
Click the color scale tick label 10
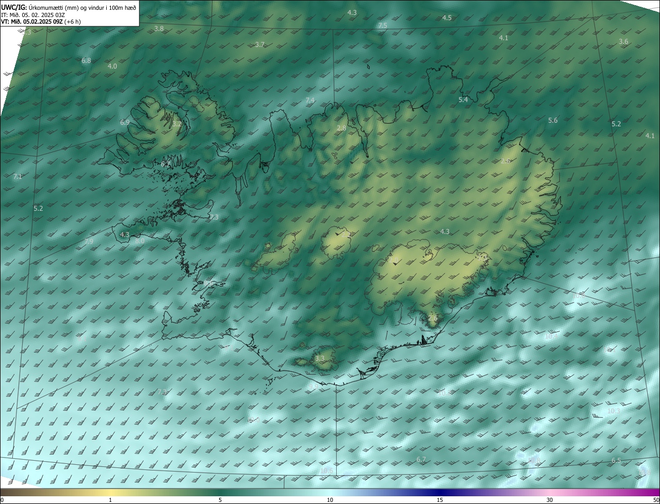330,500
